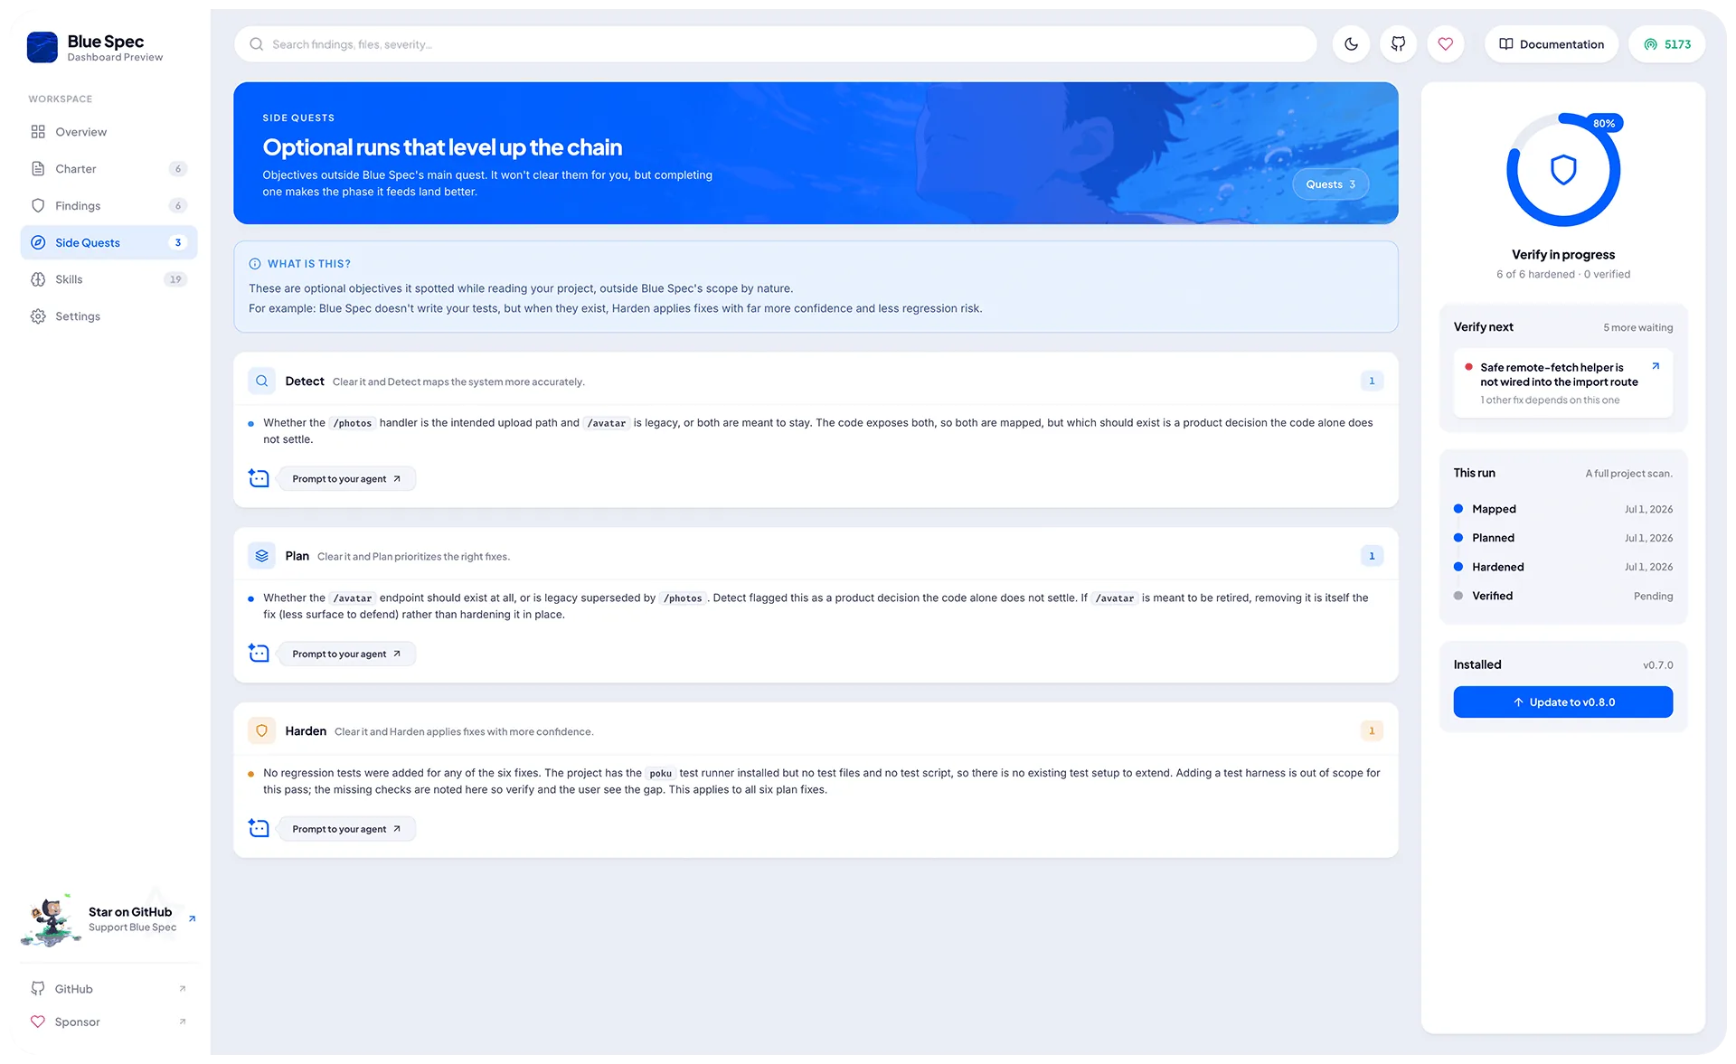This screenshot has height=1064, width=1736.
Task: Click the agent bot icon in Harden card
Action: (x=259, y=828)
